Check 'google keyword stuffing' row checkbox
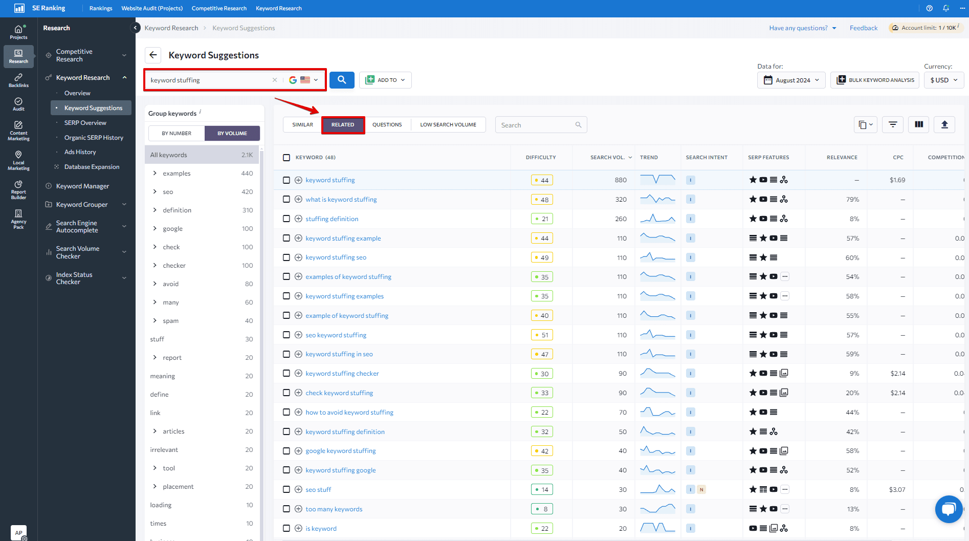This screenshot has height=541, width=969. tap(287, 451)
